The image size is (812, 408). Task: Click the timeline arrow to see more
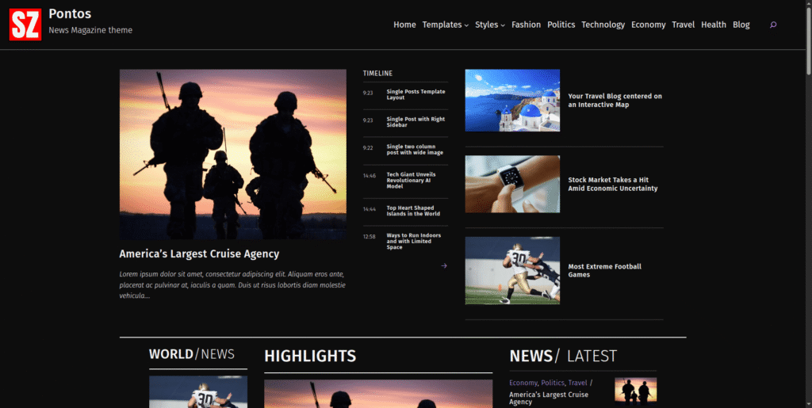[x=443, y=266]
